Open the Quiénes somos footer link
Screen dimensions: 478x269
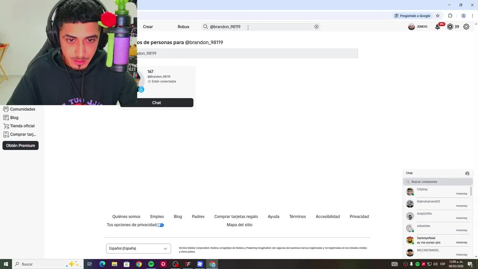[x=126, y=216]
